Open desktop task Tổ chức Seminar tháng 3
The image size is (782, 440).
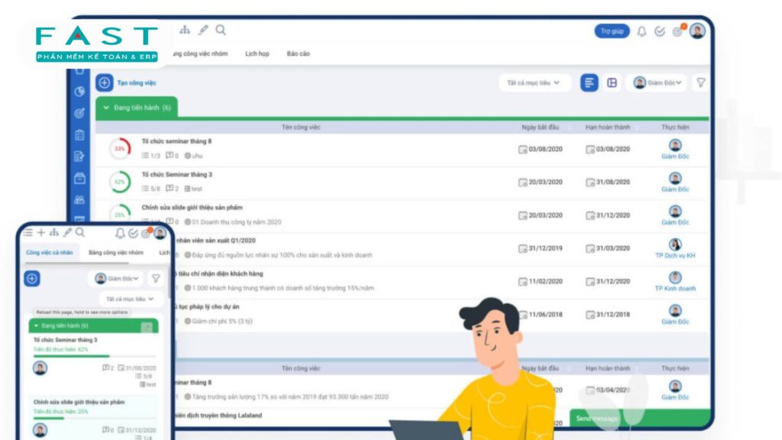click(177, 174)
